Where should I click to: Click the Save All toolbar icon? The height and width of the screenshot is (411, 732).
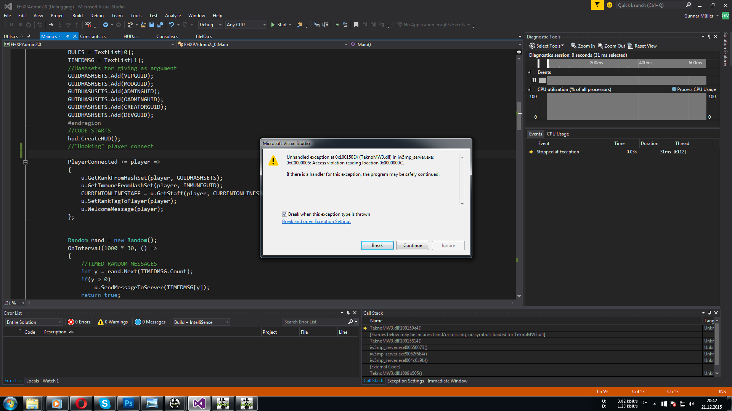[x=160, y=25]
